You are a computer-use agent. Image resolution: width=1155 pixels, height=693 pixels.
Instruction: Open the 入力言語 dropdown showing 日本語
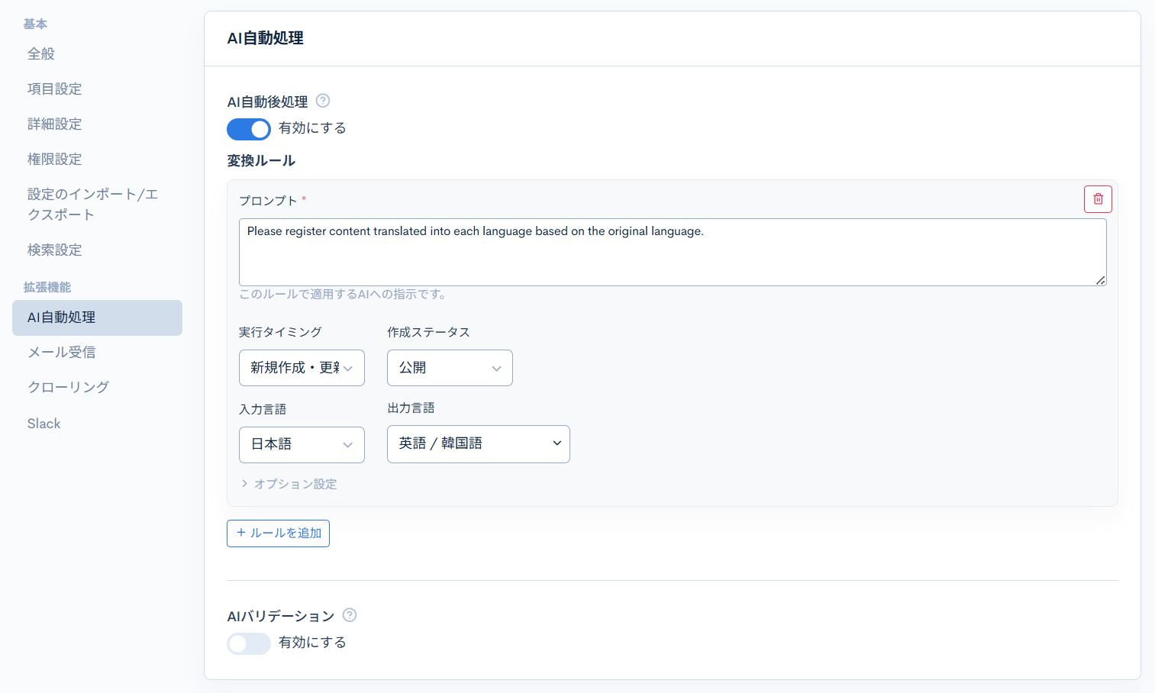302,445
